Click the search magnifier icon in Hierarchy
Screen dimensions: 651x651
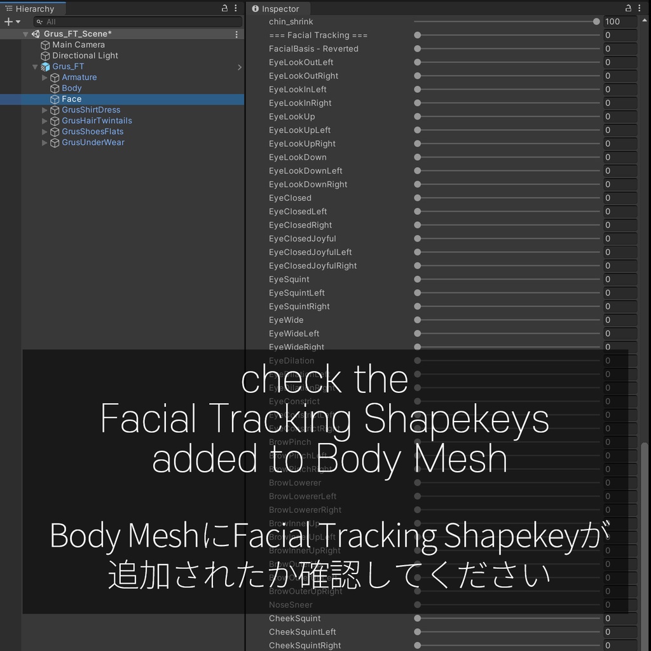tap(39, 21)
